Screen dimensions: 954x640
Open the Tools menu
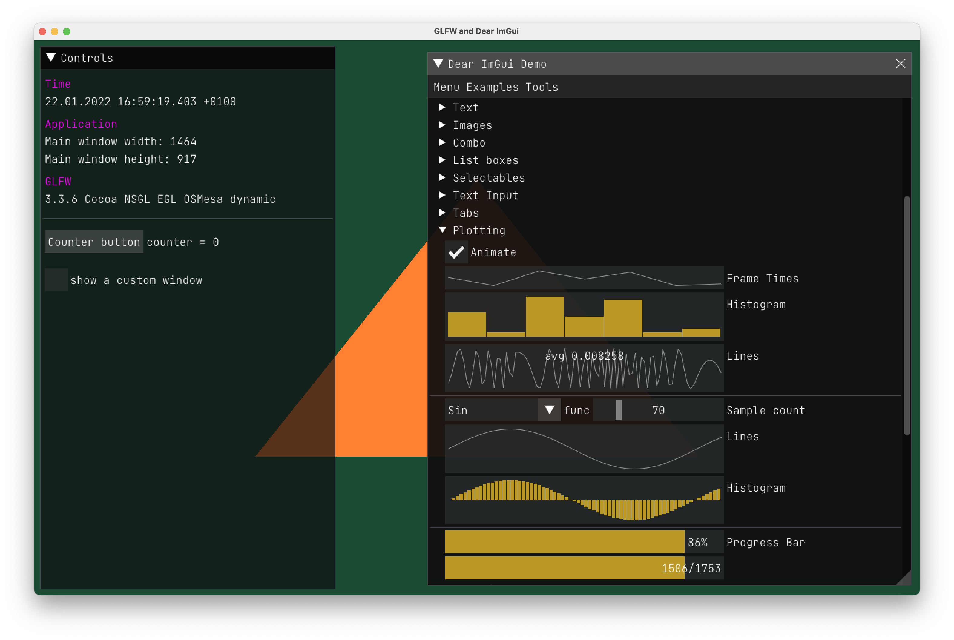tap(542, 87)
